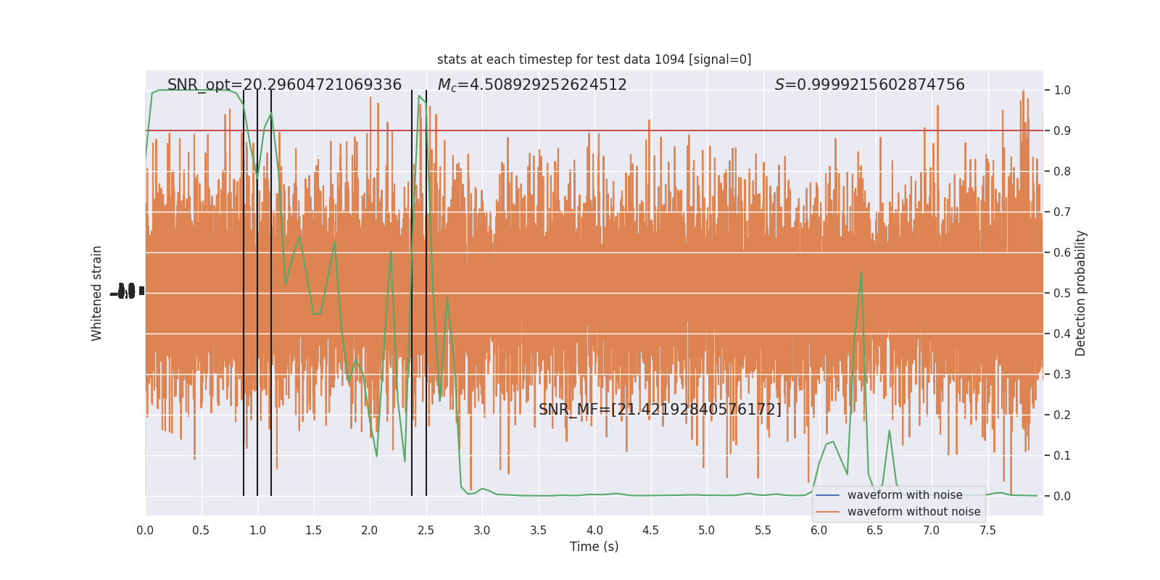Viewport: 1160px width, 580px height.
Task: Click time axis tick label 0.0
Action: point(145,531)
